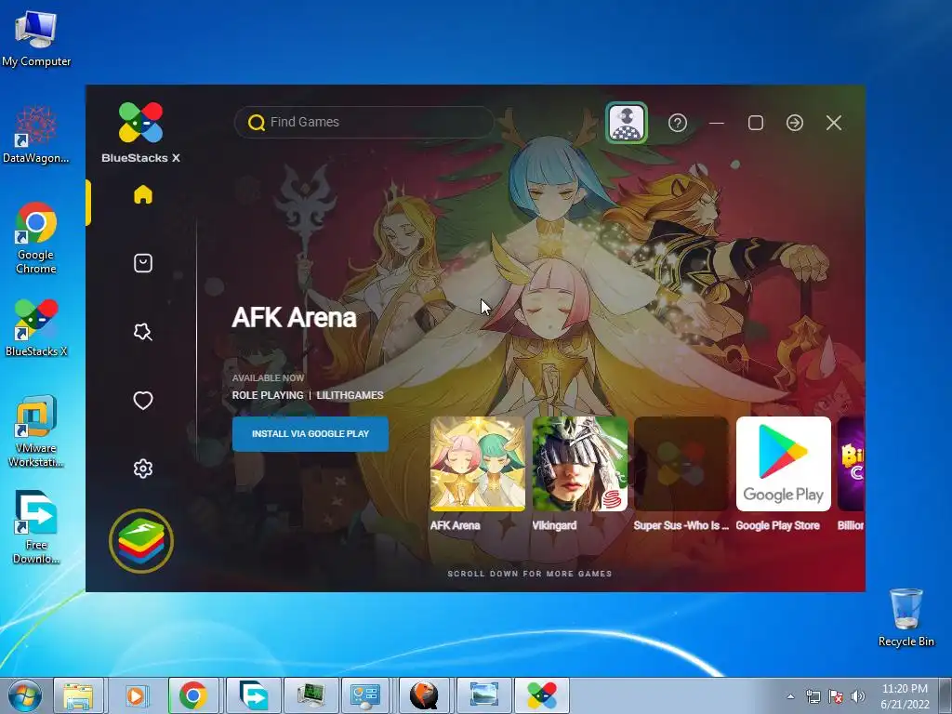
Task: Open the orange bird app taskbar icon
Action: [424, 695]
